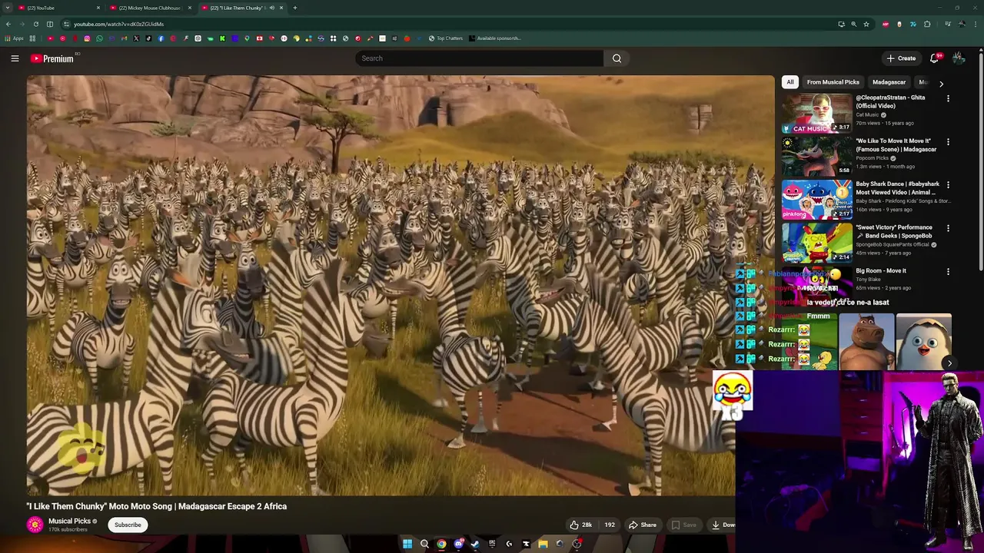Open media controls in Chrome toolbar
This screenshot has height=553, width=984.
point(948,24)
